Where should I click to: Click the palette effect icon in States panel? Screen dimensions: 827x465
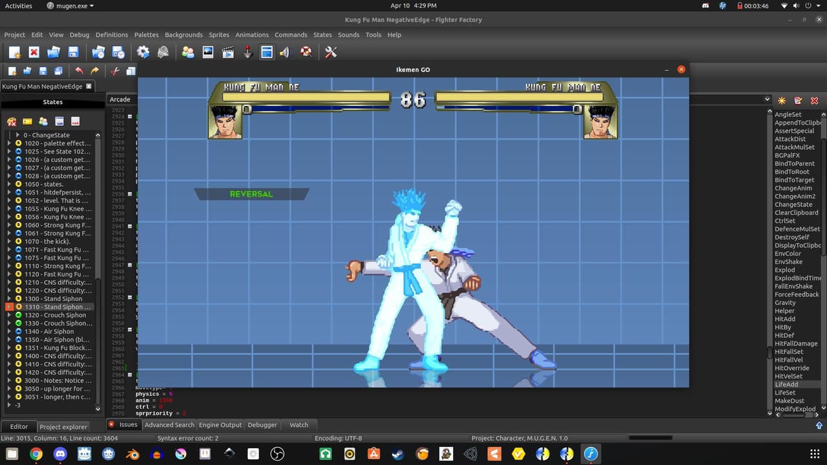[12, 121]
